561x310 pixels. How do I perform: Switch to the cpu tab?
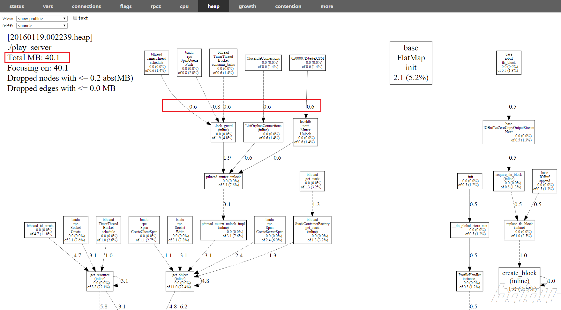pyautogui.click(x=184, y=6)
